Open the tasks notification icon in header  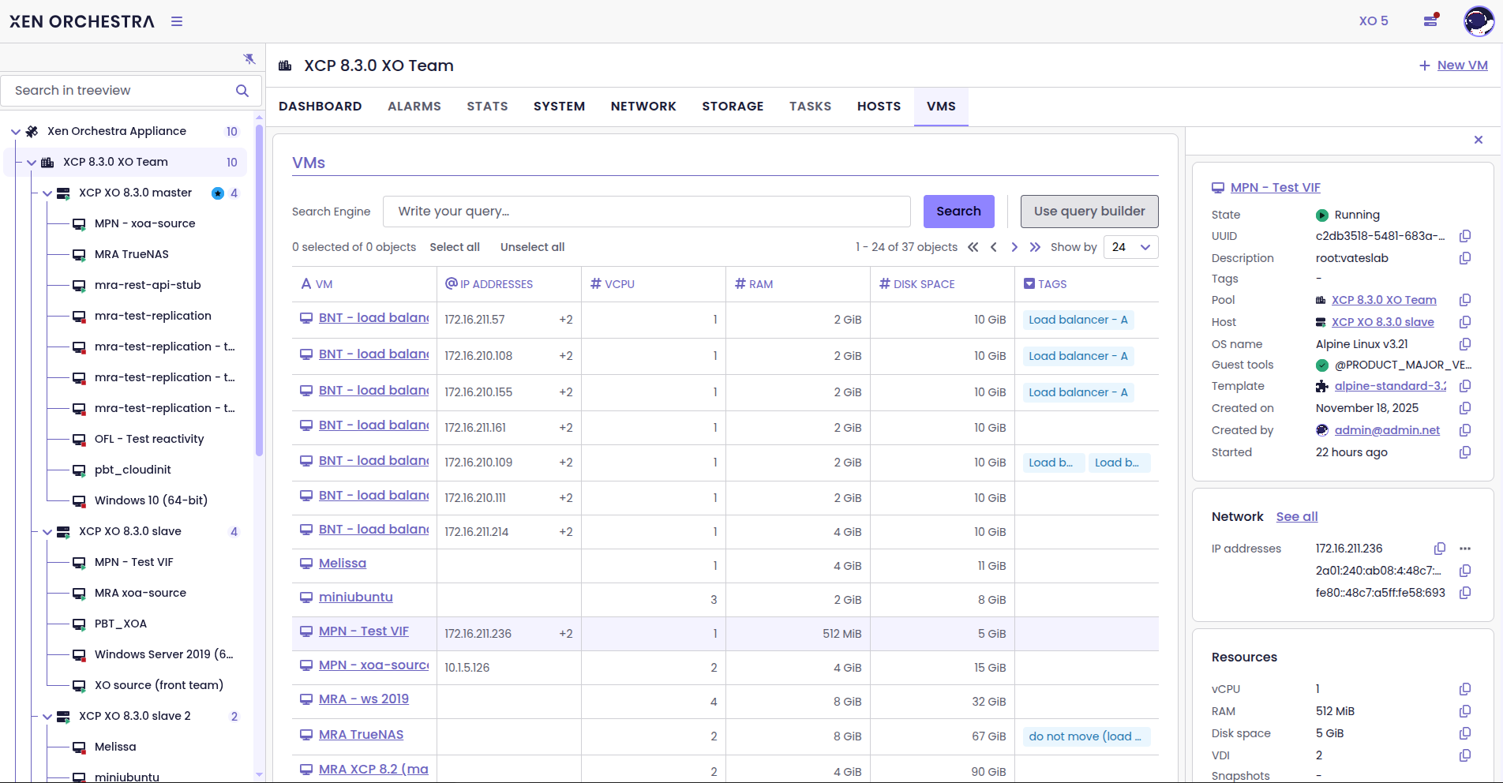coord(1430,21)
